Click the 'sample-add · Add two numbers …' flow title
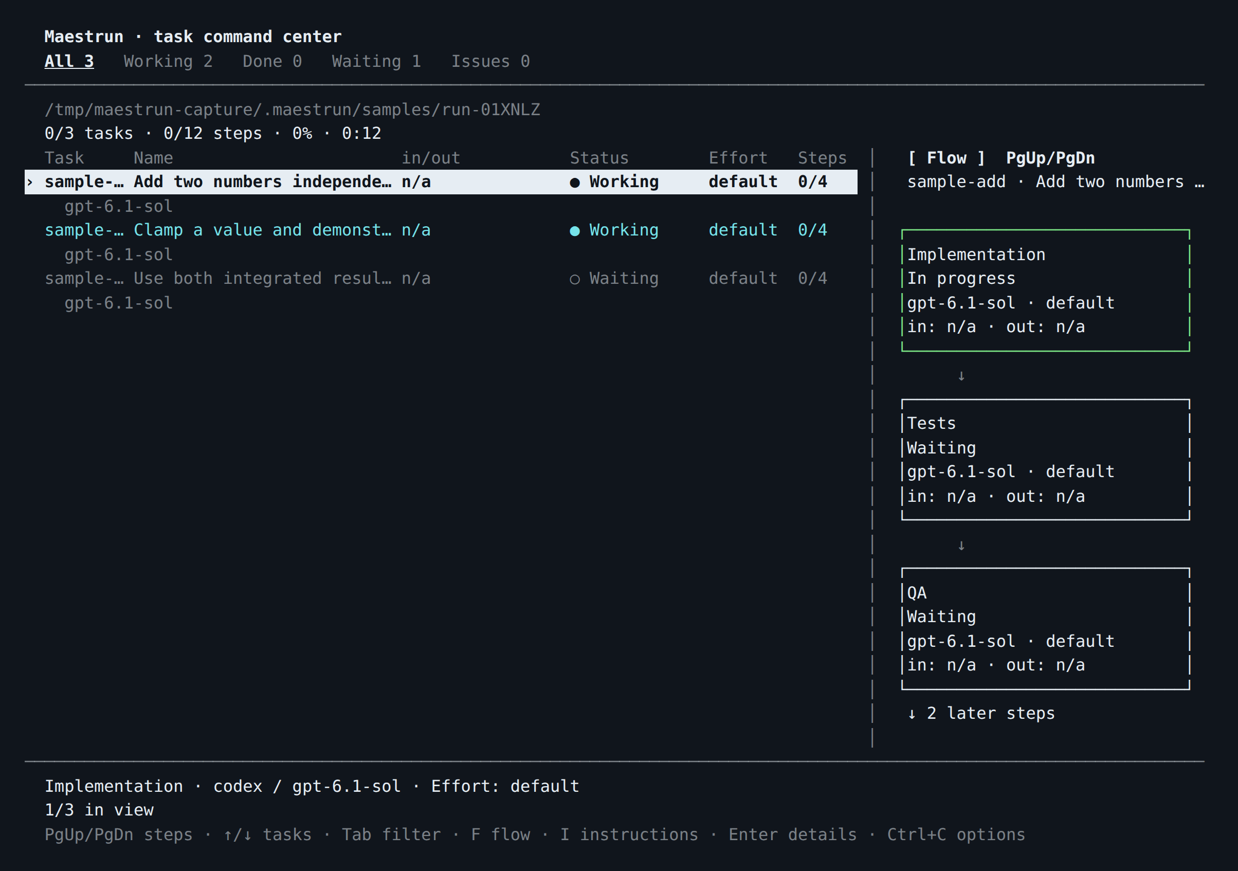1238x871 pixels. 1056,183
